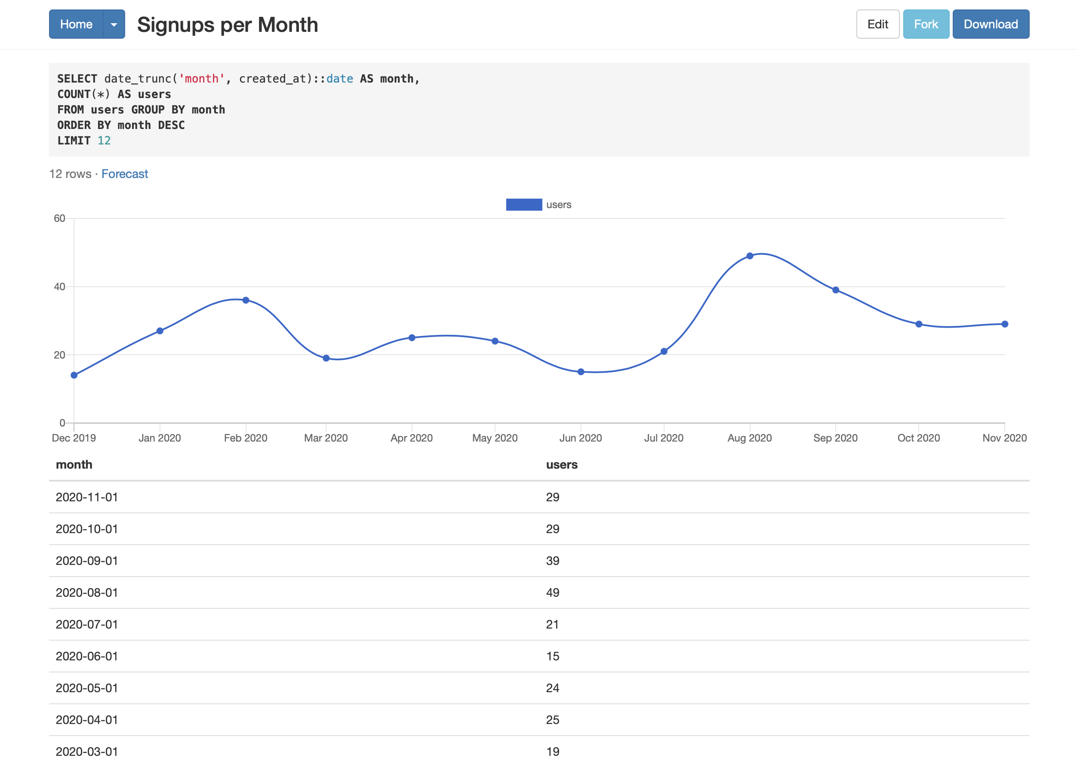Download the query results

click(x=991, y=24)
